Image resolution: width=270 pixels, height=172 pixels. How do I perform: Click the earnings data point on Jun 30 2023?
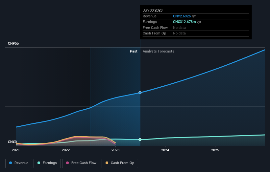pos(140,140)
